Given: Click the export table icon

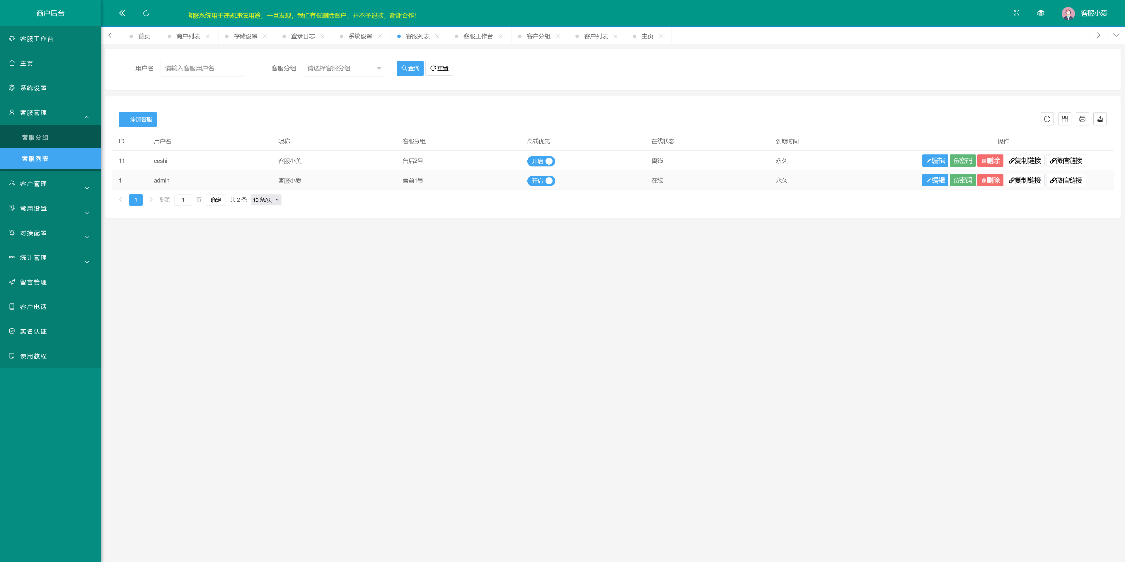Looking at the screenshot, I should click(1100, 119).
